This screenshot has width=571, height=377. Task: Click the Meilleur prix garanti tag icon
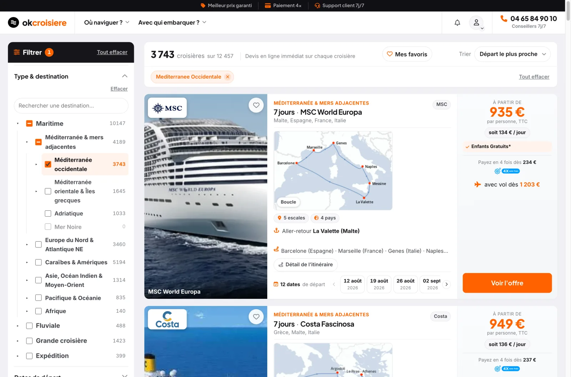click(x=203, y=6)
